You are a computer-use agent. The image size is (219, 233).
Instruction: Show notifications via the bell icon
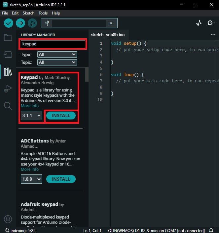(211, 230)
